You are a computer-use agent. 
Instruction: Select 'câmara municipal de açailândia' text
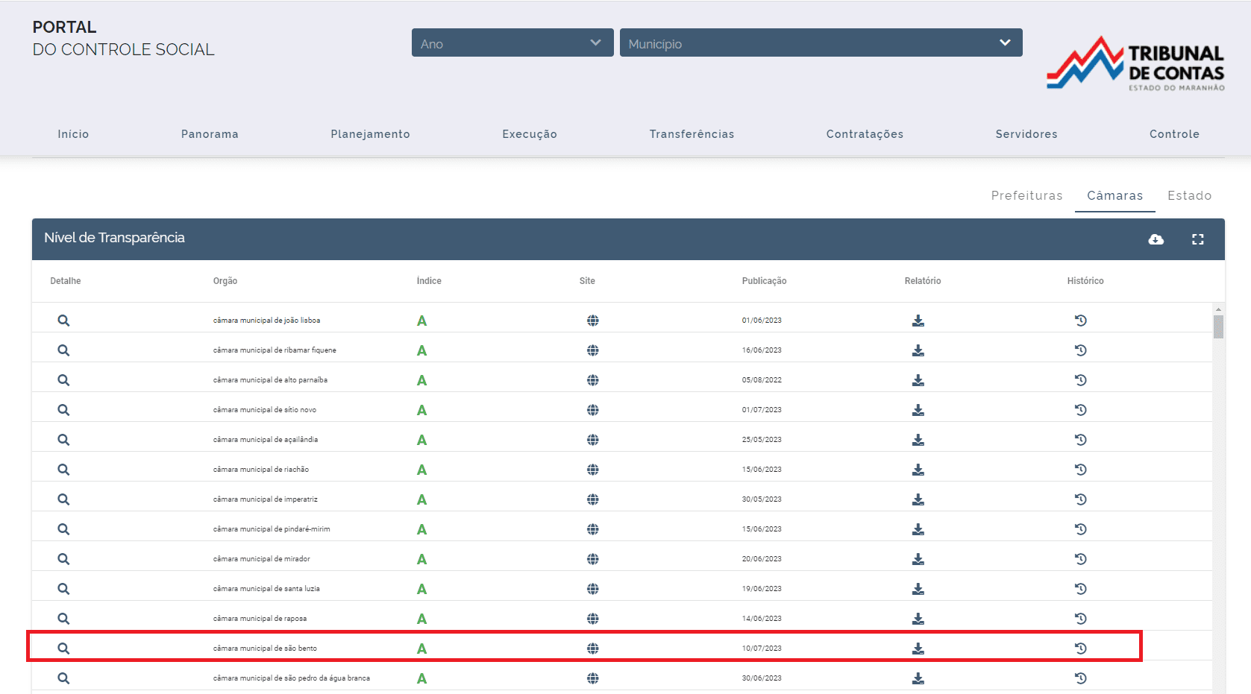click(x=266, y=440)
